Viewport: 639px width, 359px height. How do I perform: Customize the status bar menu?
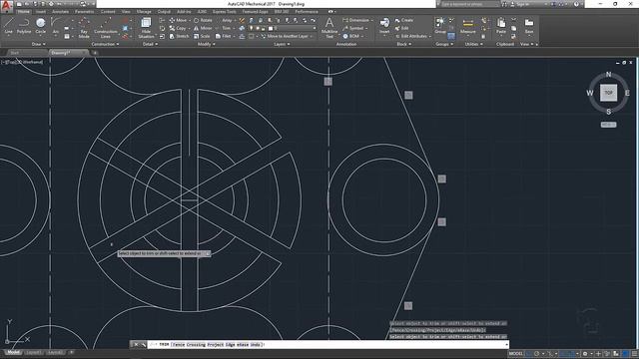tap(634, 354)
